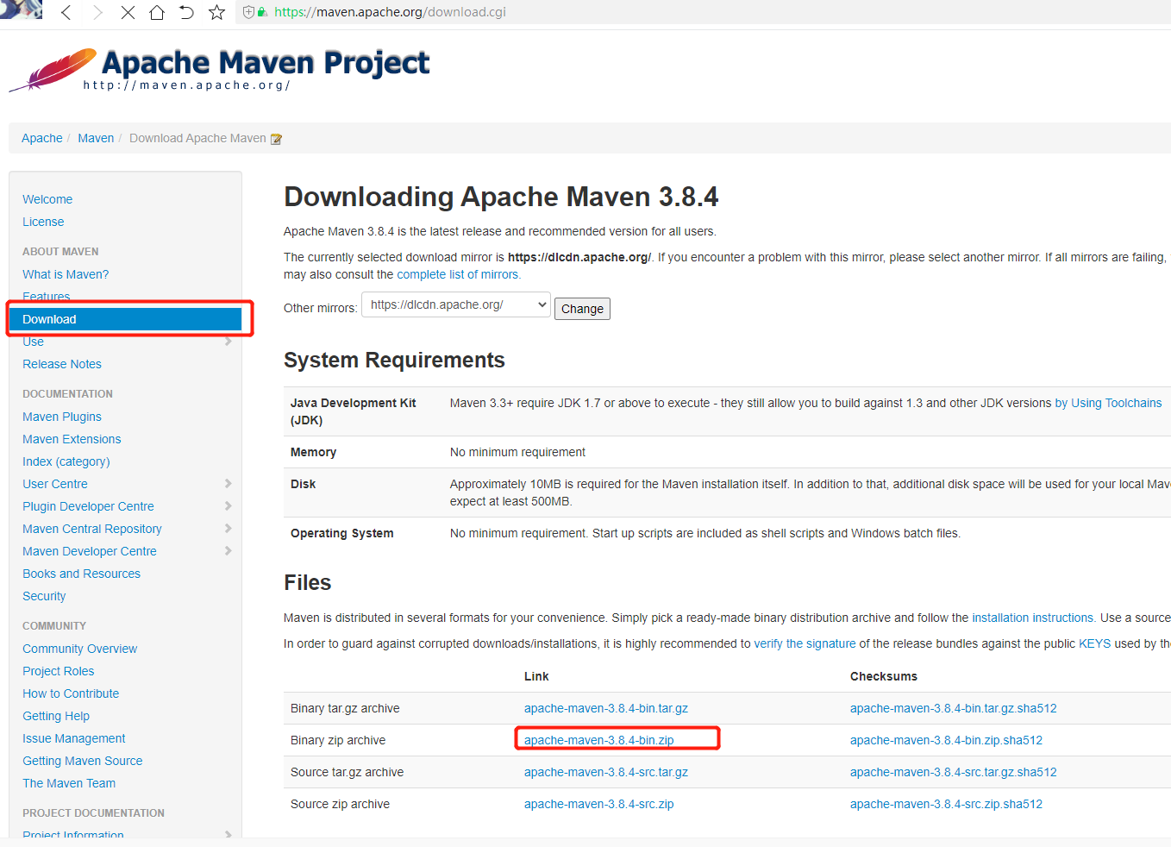This screenshot has width=1171, height=847.
Task: Open installation instructions link
Action: click(x=1032, y=618)
